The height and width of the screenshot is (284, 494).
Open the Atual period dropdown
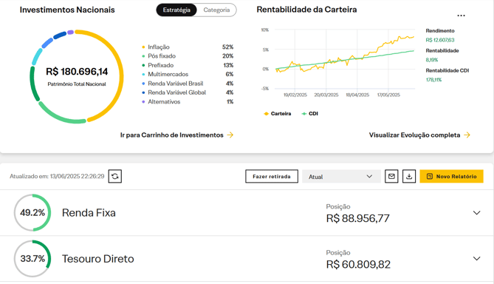pyautogui.click(x=341, y=177)
